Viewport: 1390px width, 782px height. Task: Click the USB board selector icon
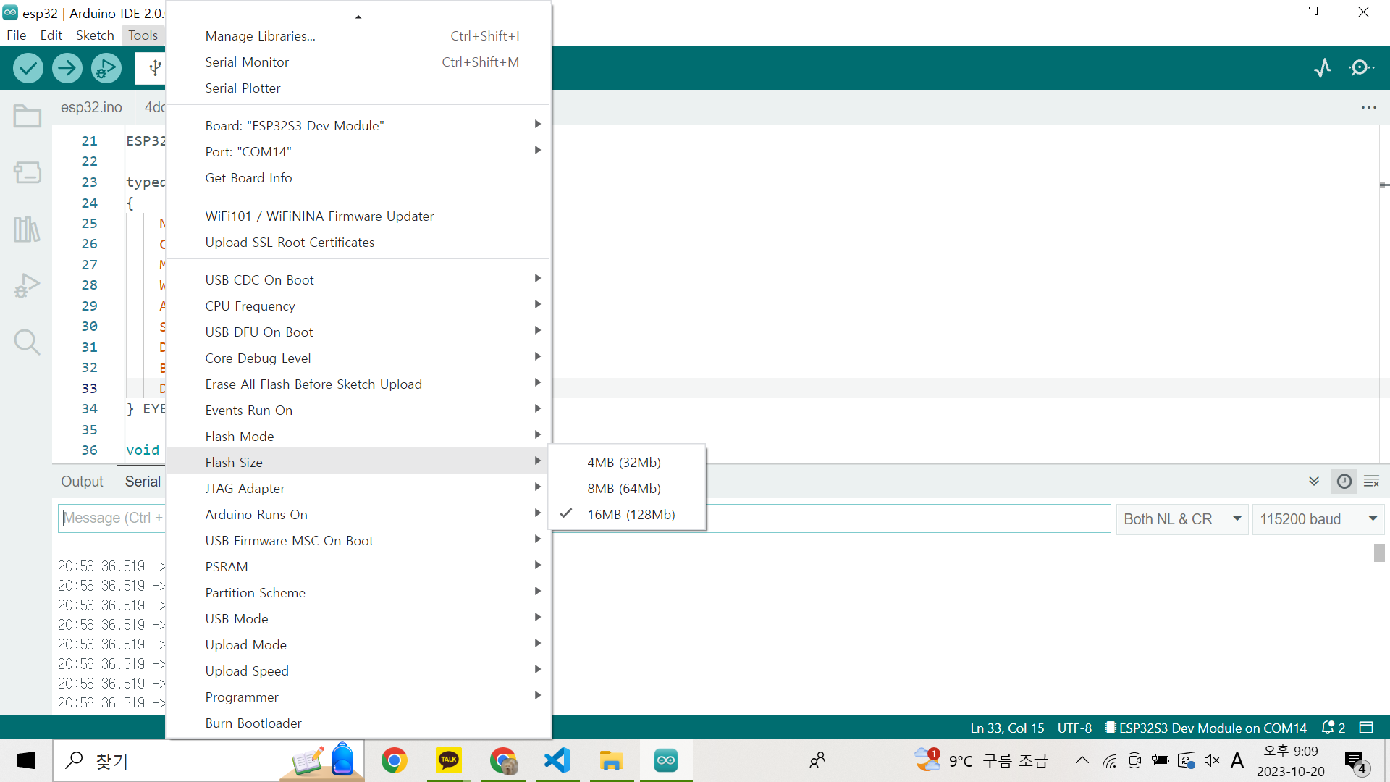(154, 68)
